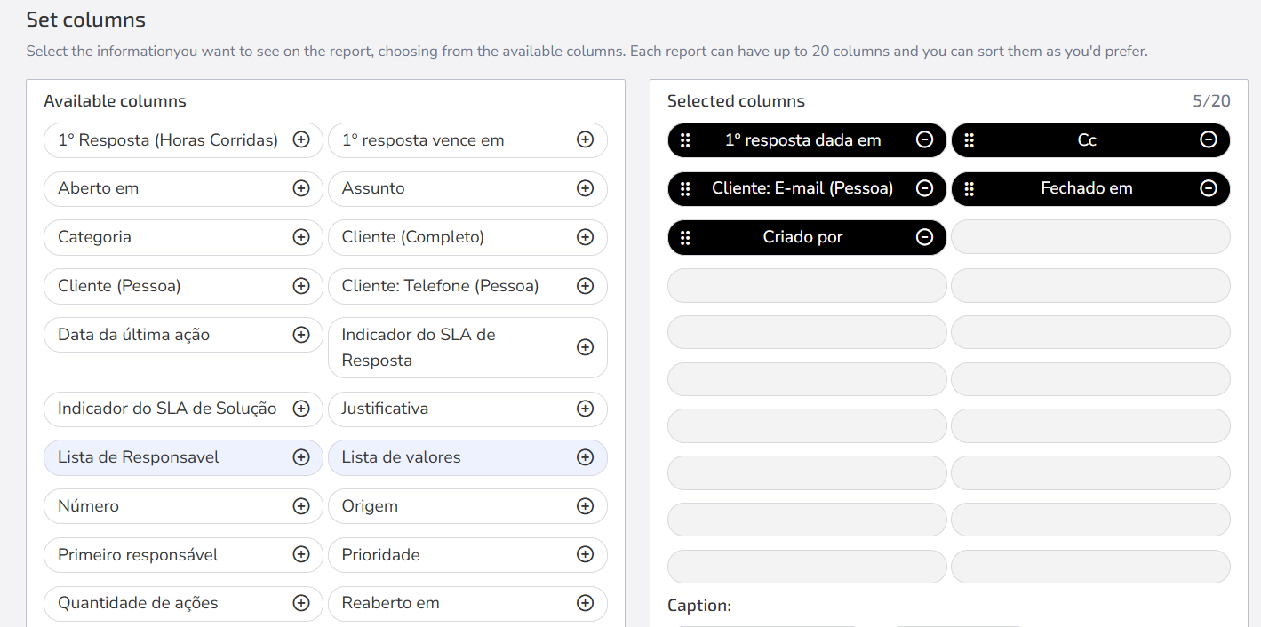Add the 'Assunto' column with plus icon
Screen dimensions: 1261x627
585,188
